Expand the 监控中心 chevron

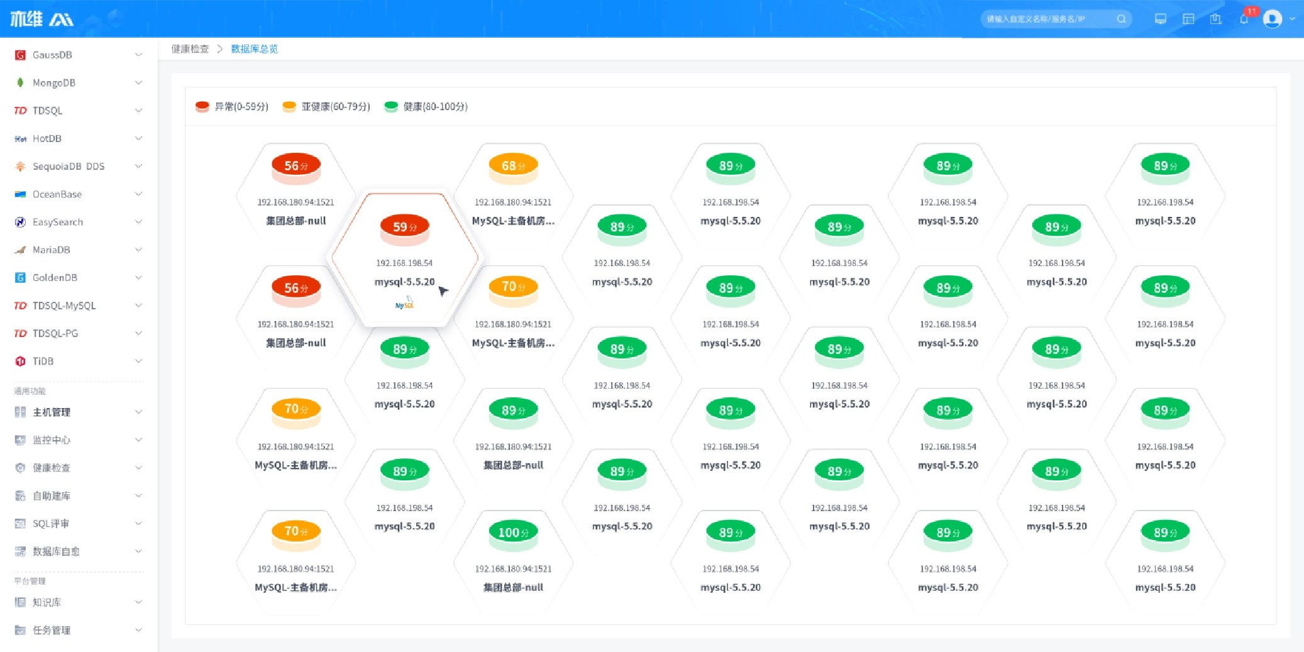pos(138,440)
